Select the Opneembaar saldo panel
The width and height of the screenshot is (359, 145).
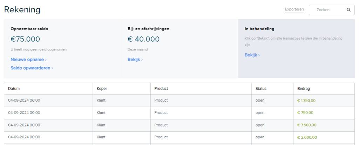62,48
